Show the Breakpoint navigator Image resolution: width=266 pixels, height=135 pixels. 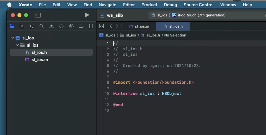pyautogui.click(x=81, y=26)
